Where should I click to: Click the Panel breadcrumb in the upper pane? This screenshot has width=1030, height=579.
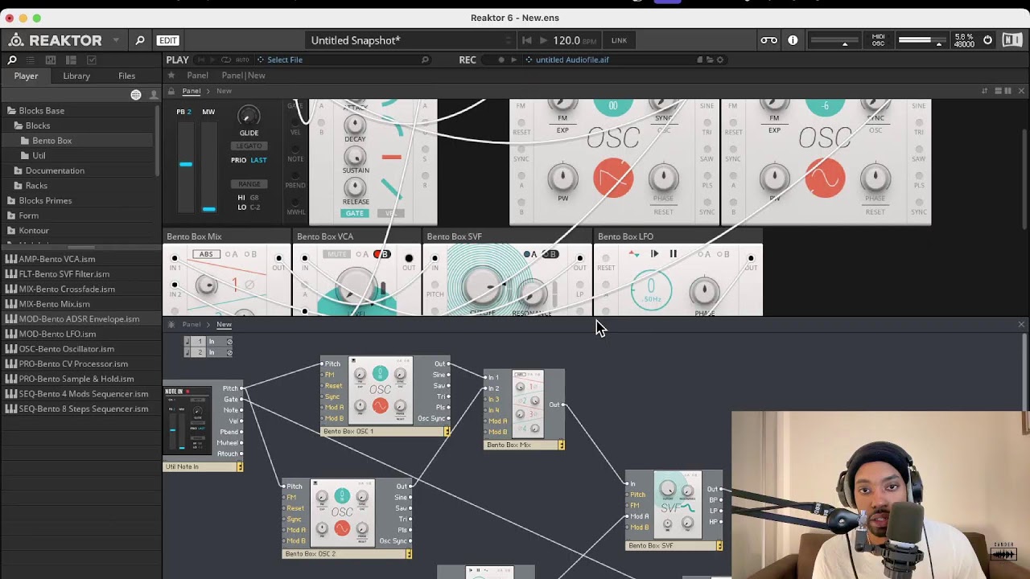pyautogui.click(x=192, y=91)
